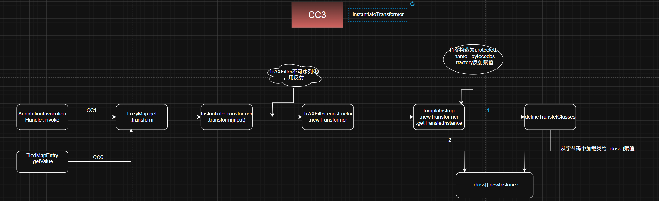Viewport: 659px width, 201px height.
Task: Select the TrAXFilter cloud note shape
Action: 294,75
